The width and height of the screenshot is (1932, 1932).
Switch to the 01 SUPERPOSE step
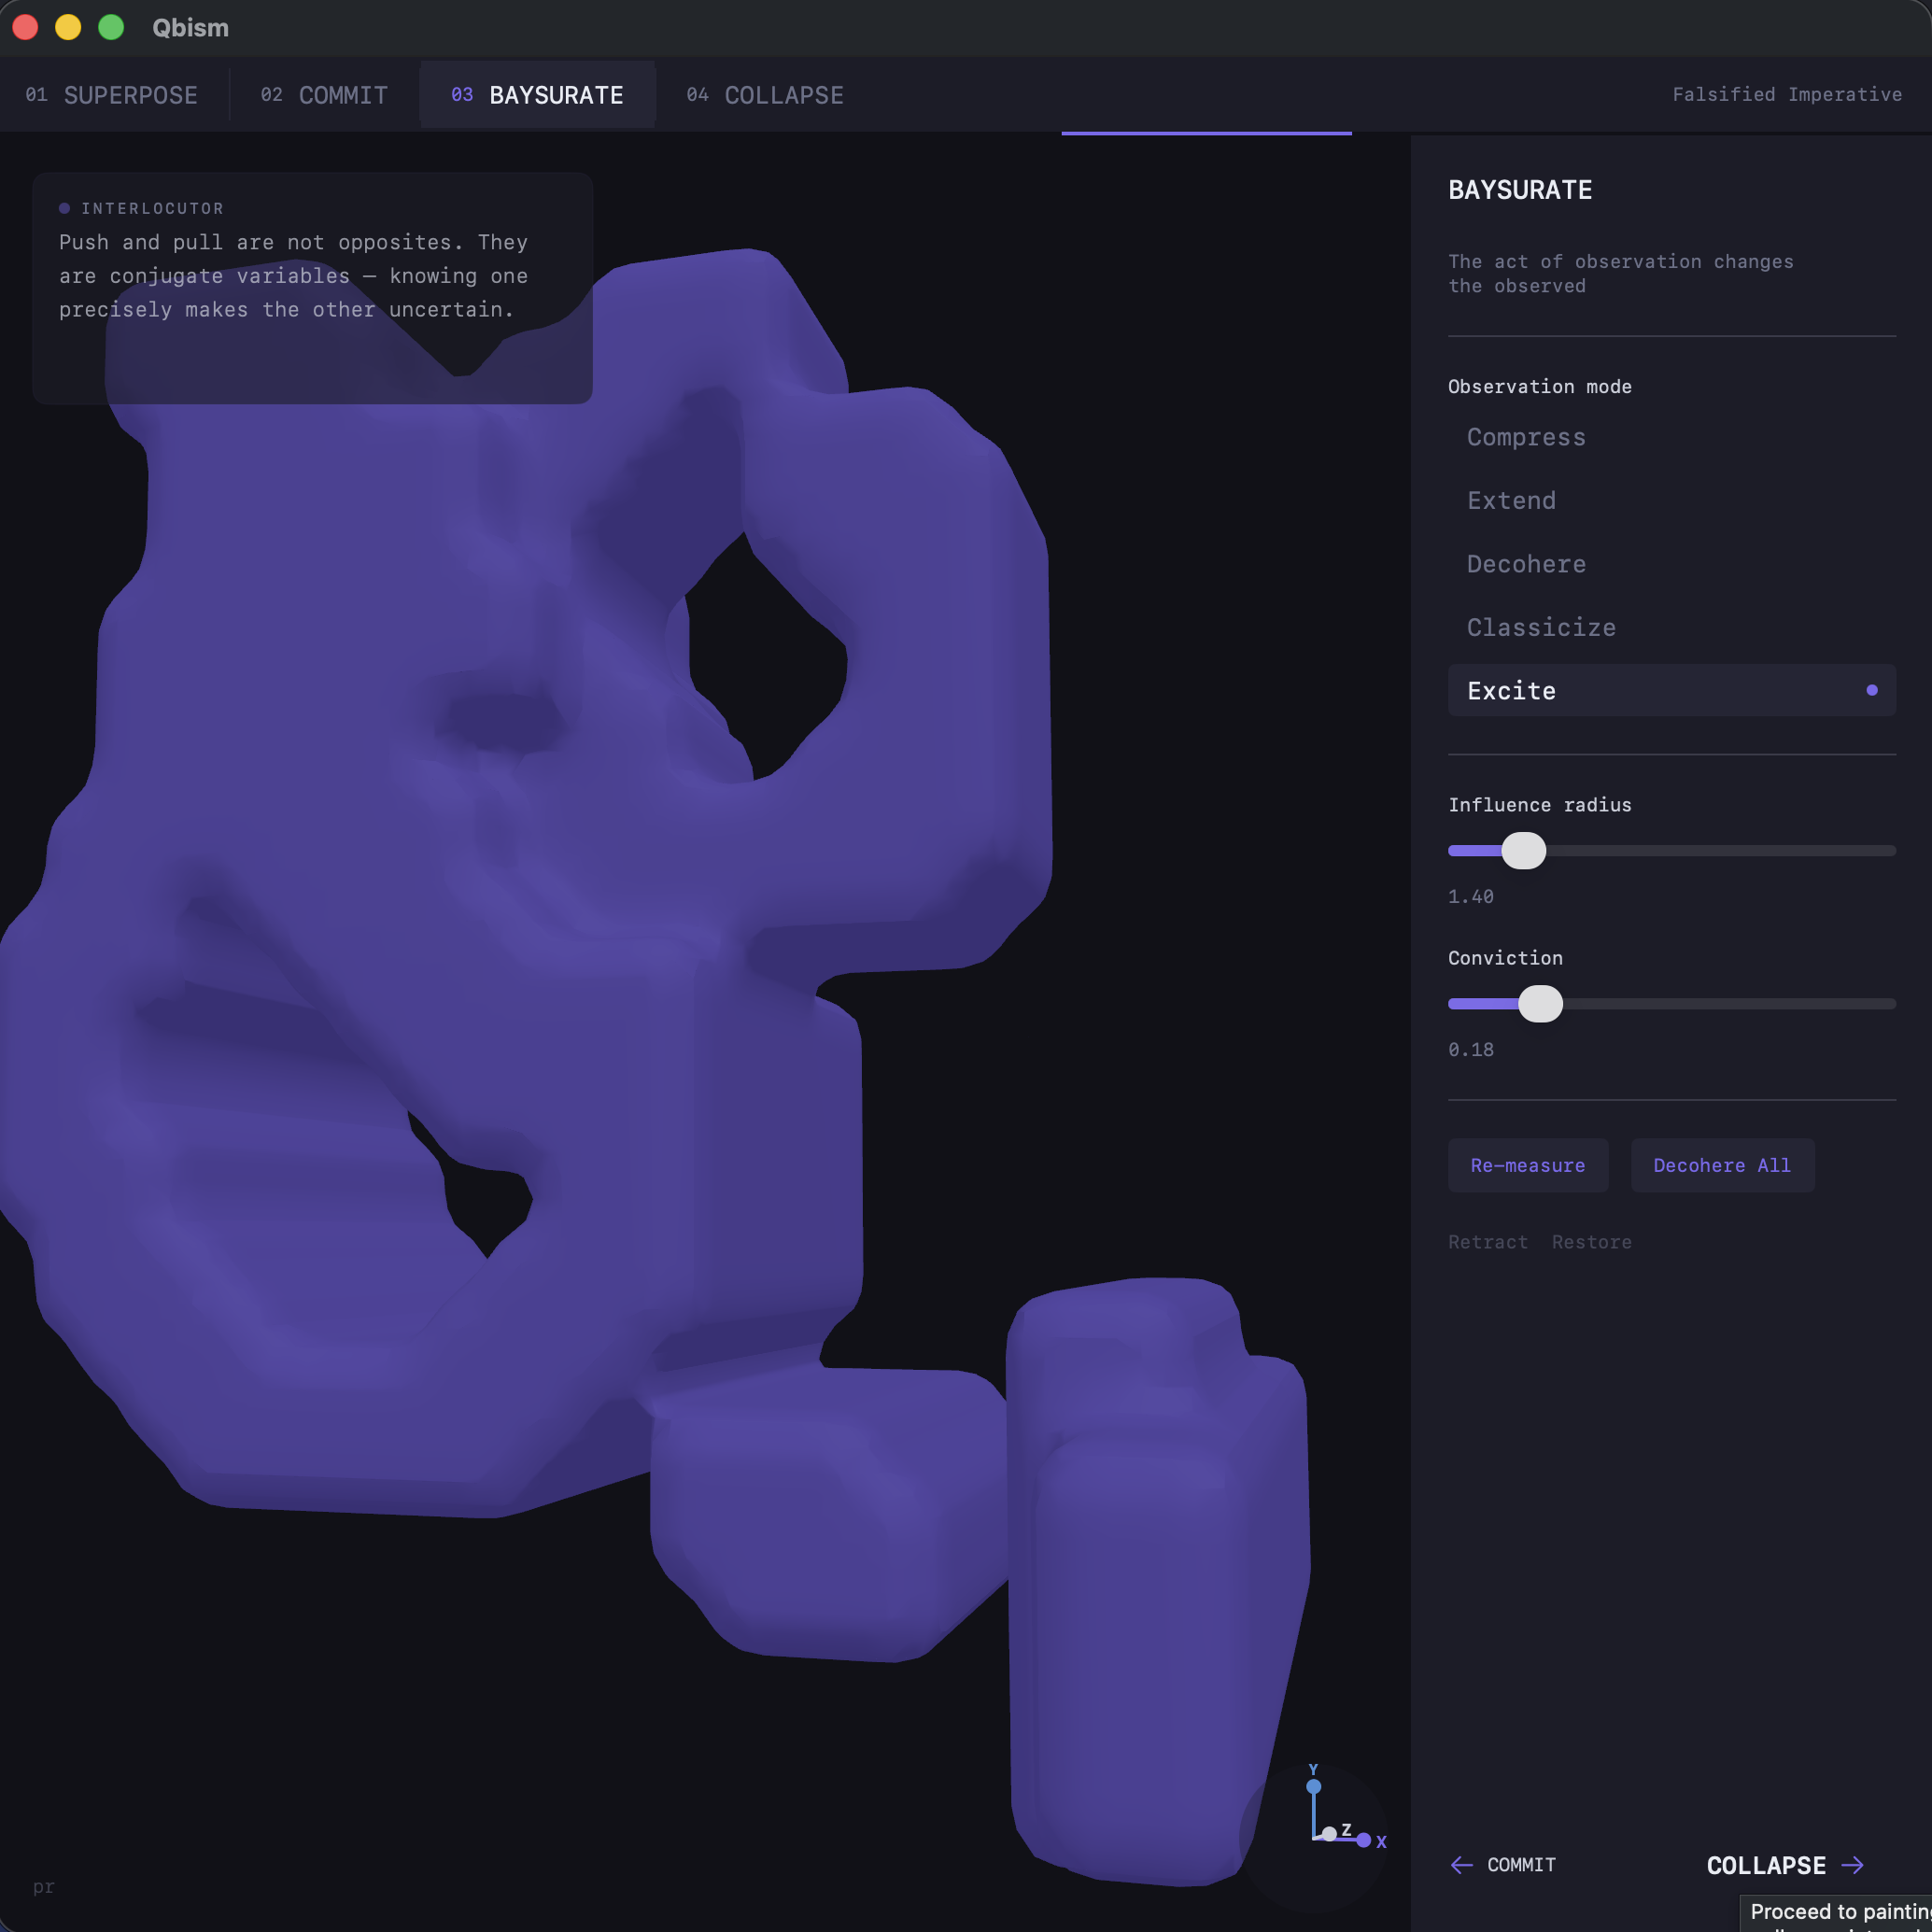[x=111, y=94]
